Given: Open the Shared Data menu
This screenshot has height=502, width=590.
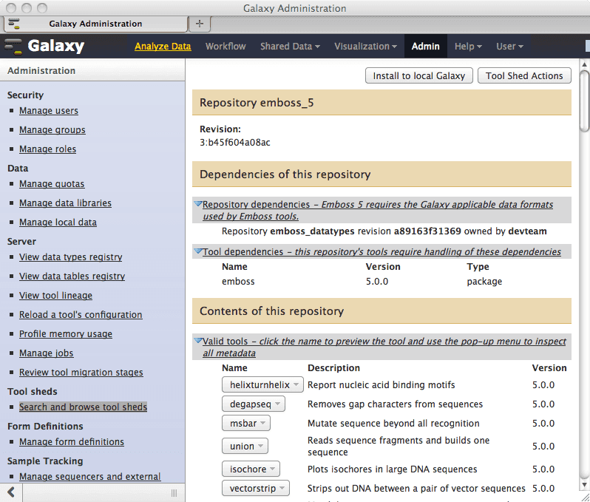Looking at the screenshot, I should [290, 47].
